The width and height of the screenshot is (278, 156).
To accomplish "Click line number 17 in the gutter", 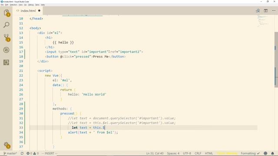I will (21, 52).
